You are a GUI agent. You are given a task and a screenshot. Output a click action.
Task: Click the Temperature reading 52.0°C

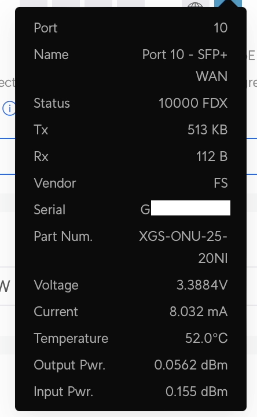[x=207, y=338]
